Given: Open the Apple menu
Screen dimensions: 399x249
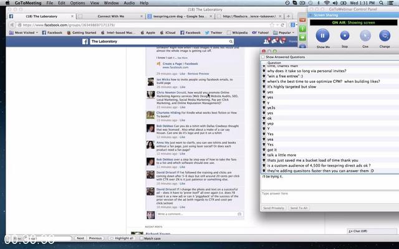Looking at the screenshot, I should [7, 3].
